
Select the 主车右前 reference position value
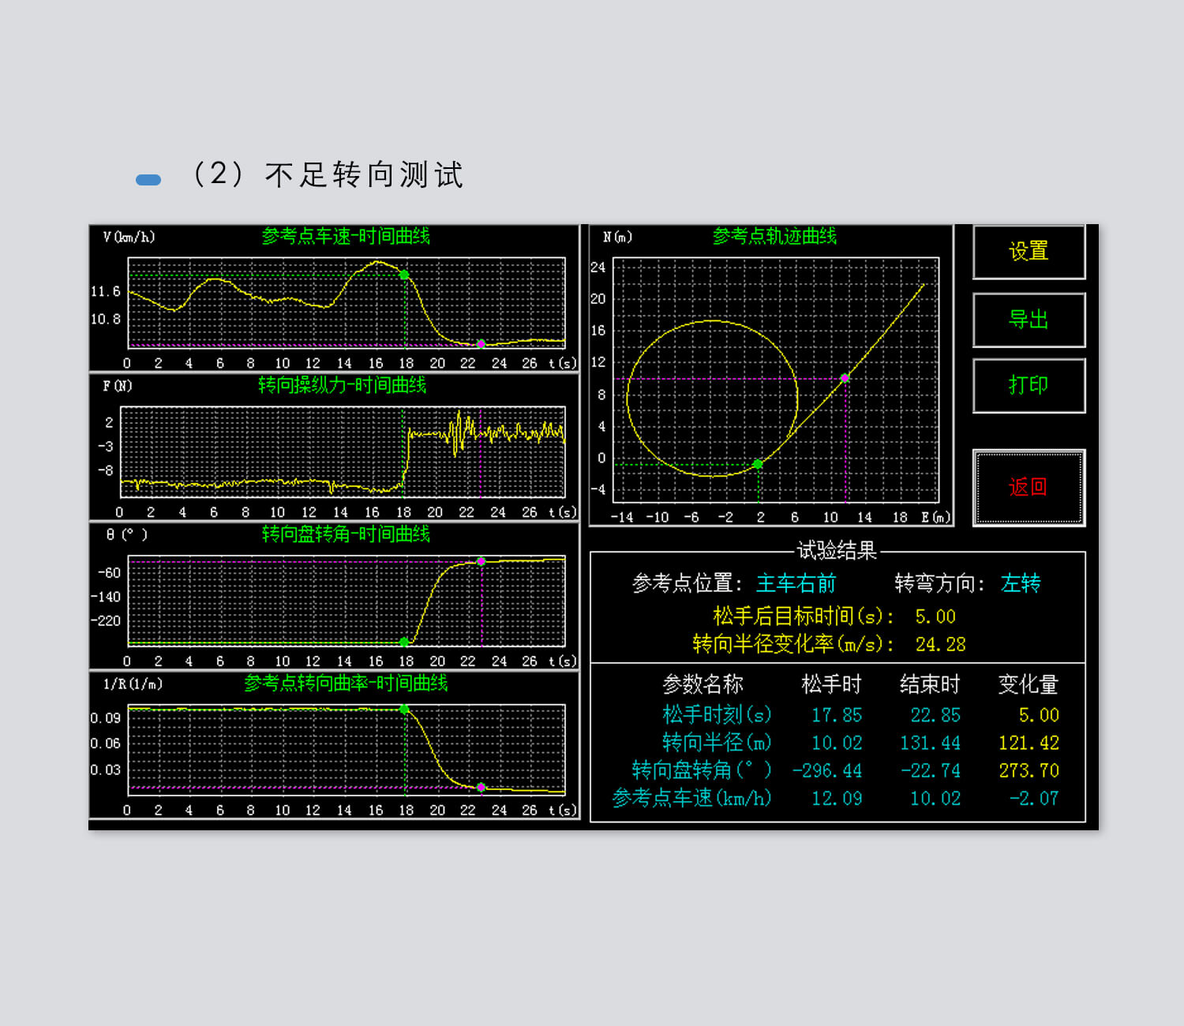point(796,583)
